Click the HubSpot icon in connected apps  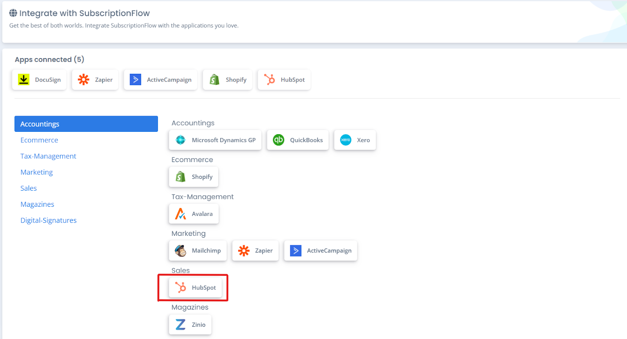(269, 80)
